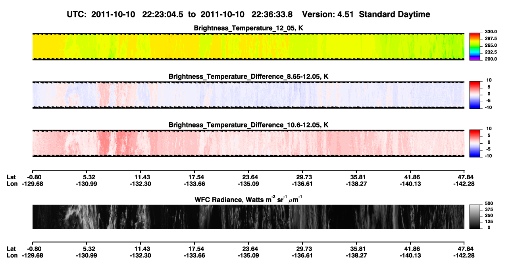Click the start time 22:23:04.5 in the header

[163, 14]
